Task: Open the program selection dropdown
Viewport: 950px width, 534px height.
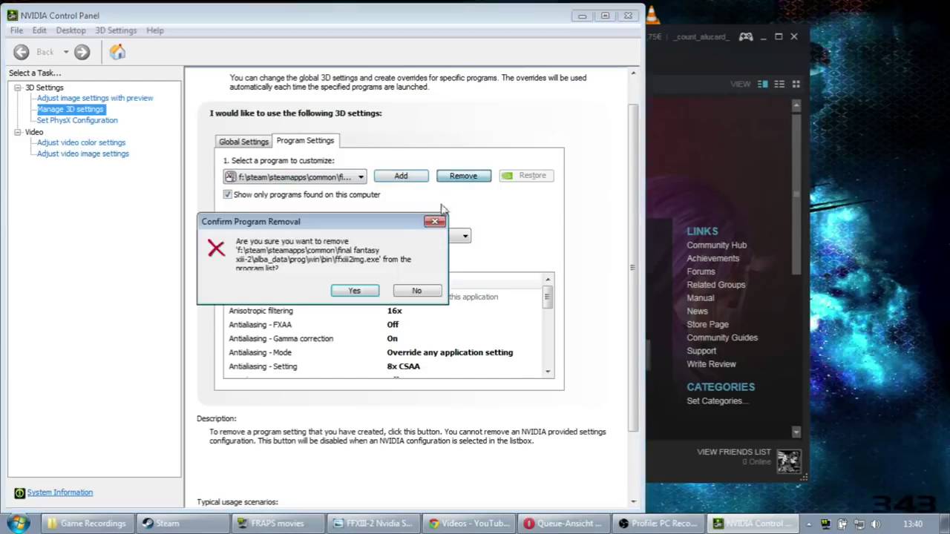Action: coord(295,177)
